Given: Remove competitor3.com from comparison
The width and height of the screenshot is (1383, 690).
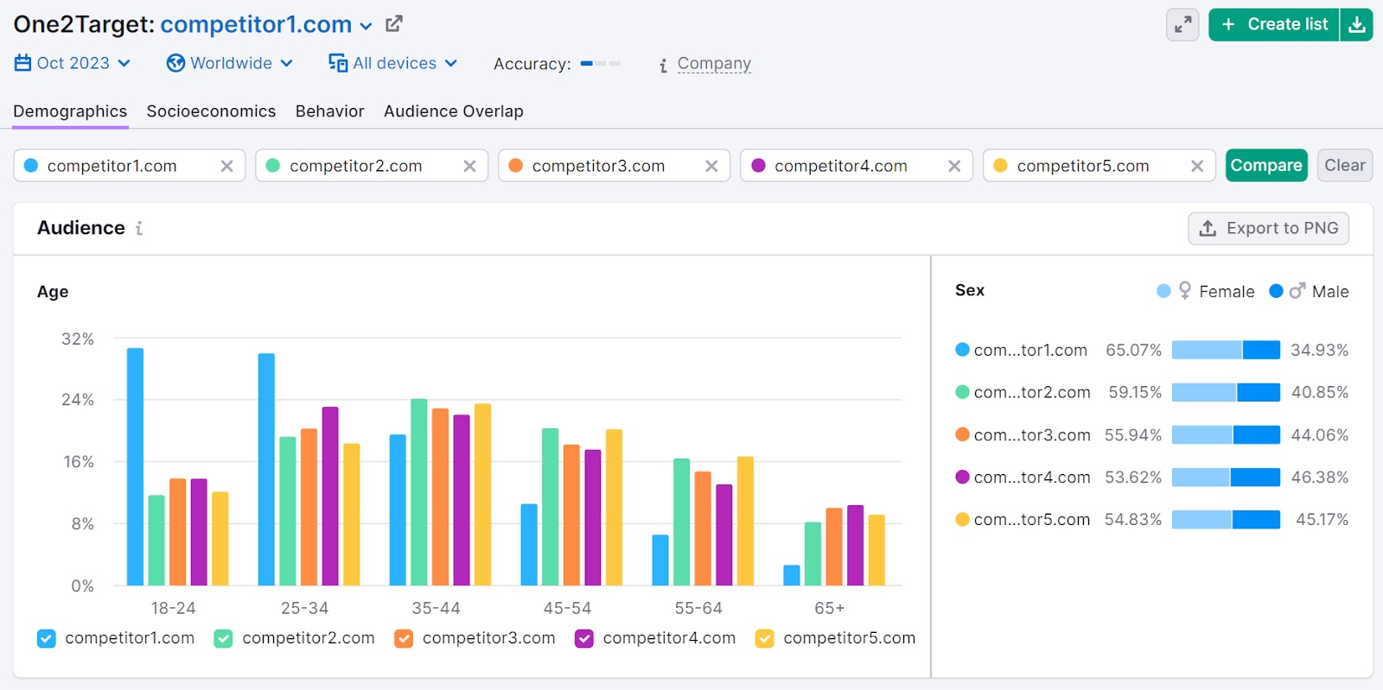Looking at the screenshot, I should tap(711, 166).
